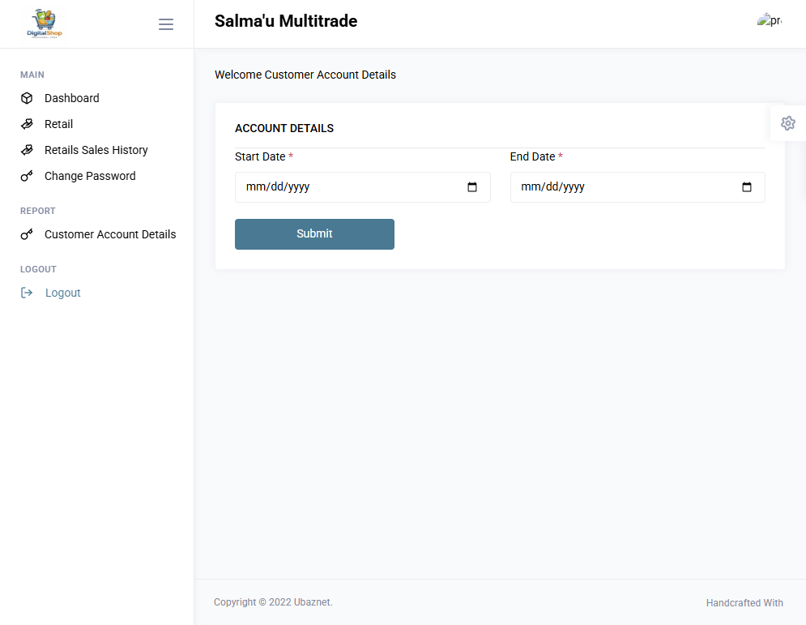806x625 pixels.
Task: Focus the Start Date input field
Action: point(362,187)
